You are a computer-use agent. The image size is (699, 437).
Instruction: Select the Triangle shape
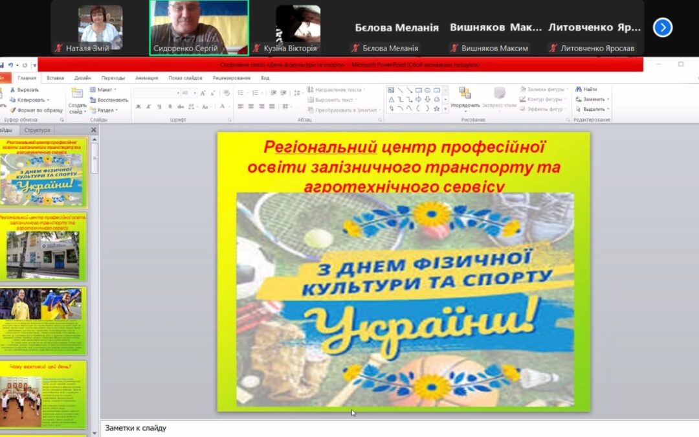[391, 100]
